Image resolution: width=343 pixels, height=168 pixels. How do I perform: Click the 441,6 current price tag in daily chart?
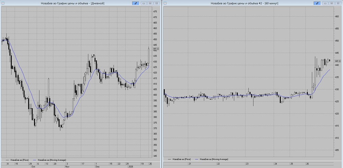click(156, 49)
